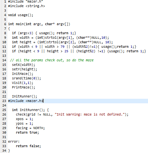Click the 'InitMaze();' call
The image size is (148, 153).
[23, 74]
